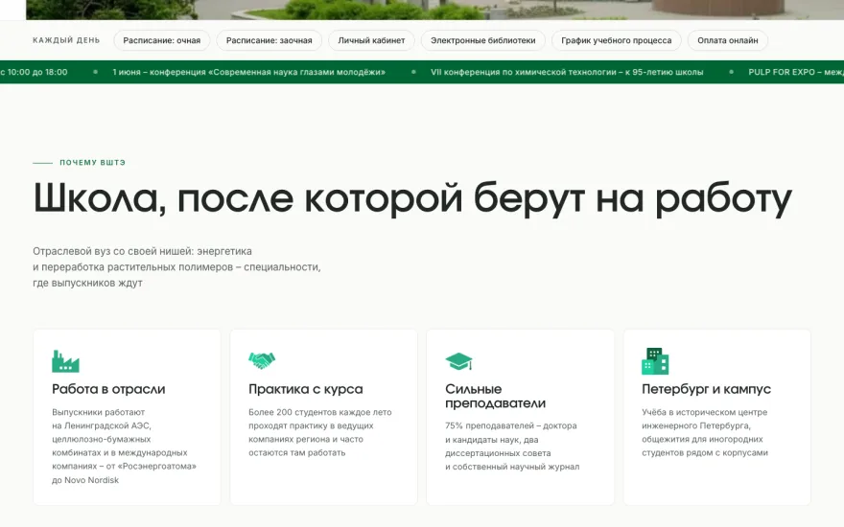Click the Практика с курса card title
This screenshot has height=527, width=844.
(x=306, y=389)
